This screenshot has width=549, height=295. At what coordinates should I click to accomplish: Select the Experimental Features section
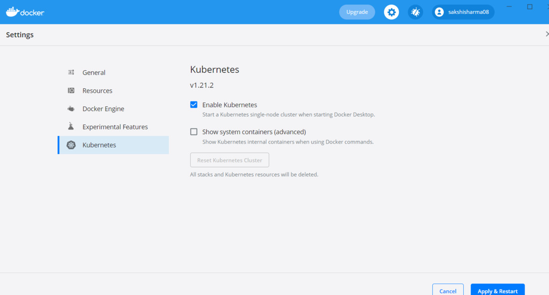(x=113, y=127)
